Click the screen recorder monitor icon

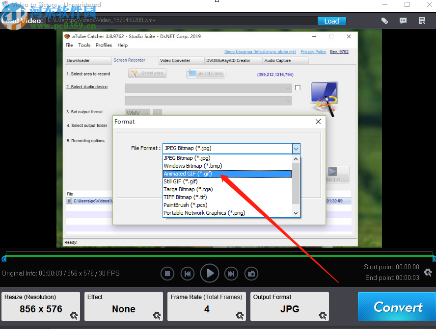pos(324,99)
